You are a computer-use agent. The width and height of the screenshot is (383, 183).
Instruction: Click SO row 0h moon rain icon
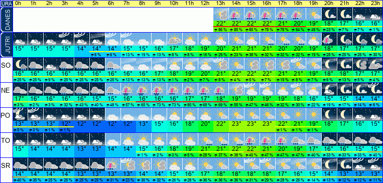[20, 64]
